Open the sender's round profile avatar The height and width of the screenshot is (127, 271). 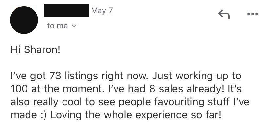click(24, 20)
